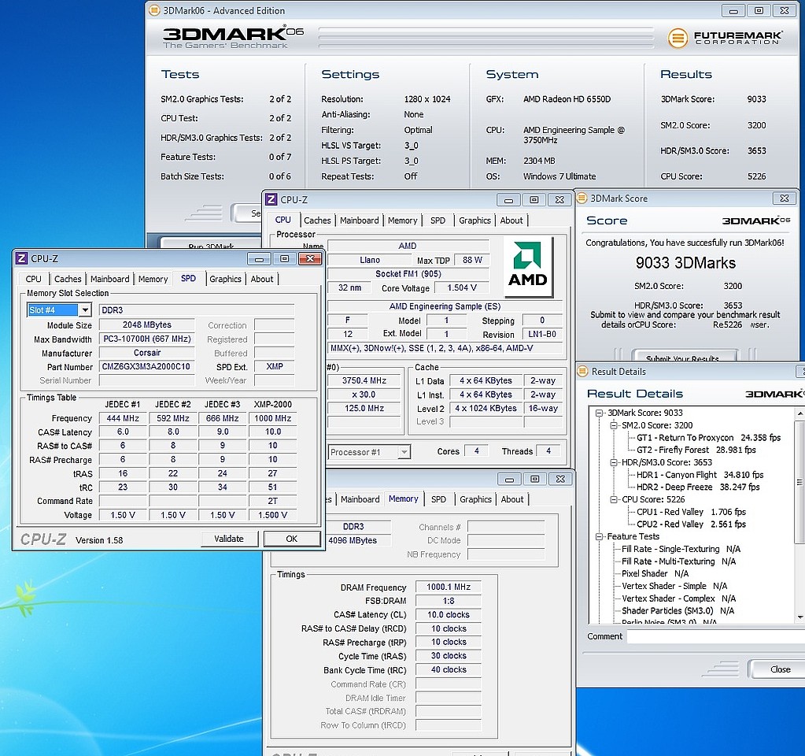Image resolution: width=805 pixels, height=756 pixels.
Task: Select 'Fill Rate - Single-Texturing' tree row
Action: coord(681,549)
